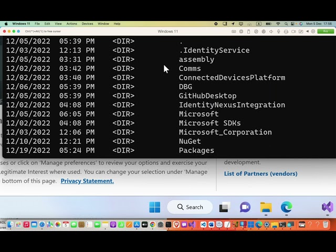Click the green Buy button
Image resolution: width=336 pixels, height=252 pixels.
coord(325,31)
